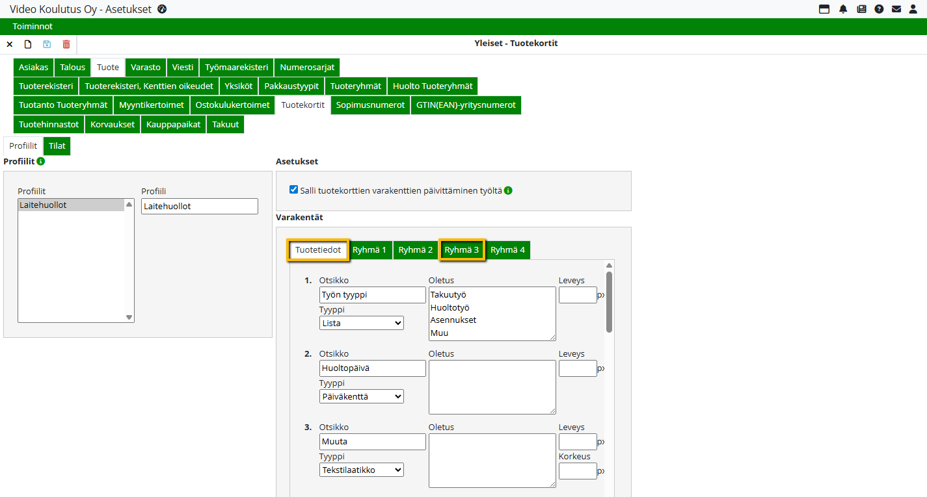Toggle Salli tuotekorttien varakenttien päivittäminen checkbox
This screenshot has width=927, height=497.
293,190
